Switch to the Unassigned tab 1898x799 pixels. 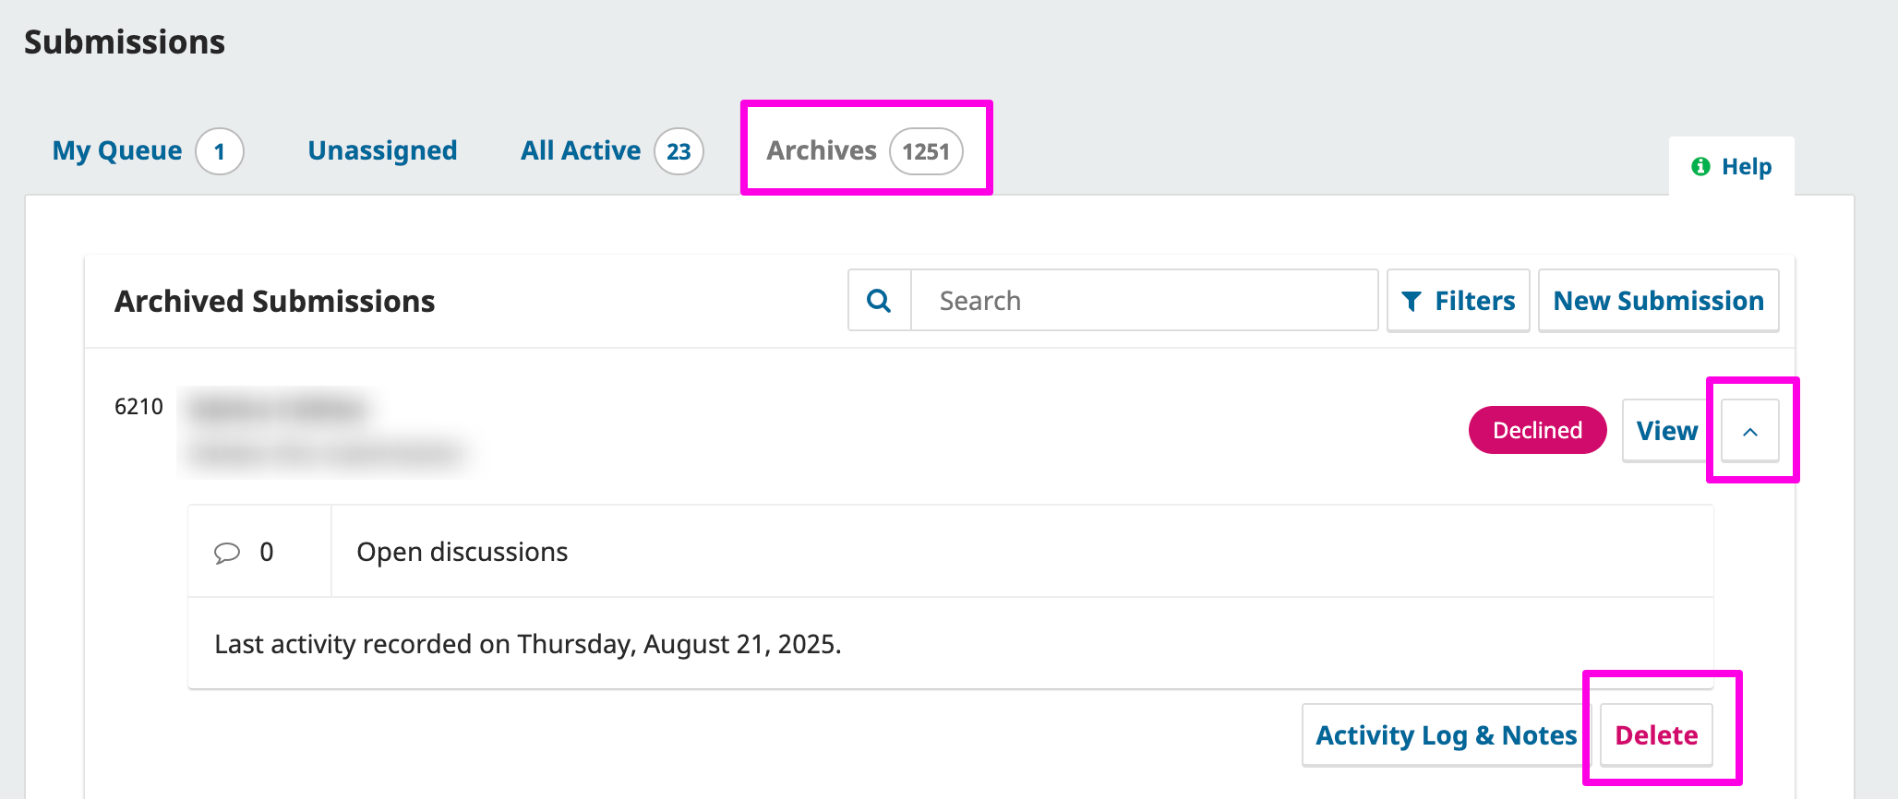(x=382, y=150)
